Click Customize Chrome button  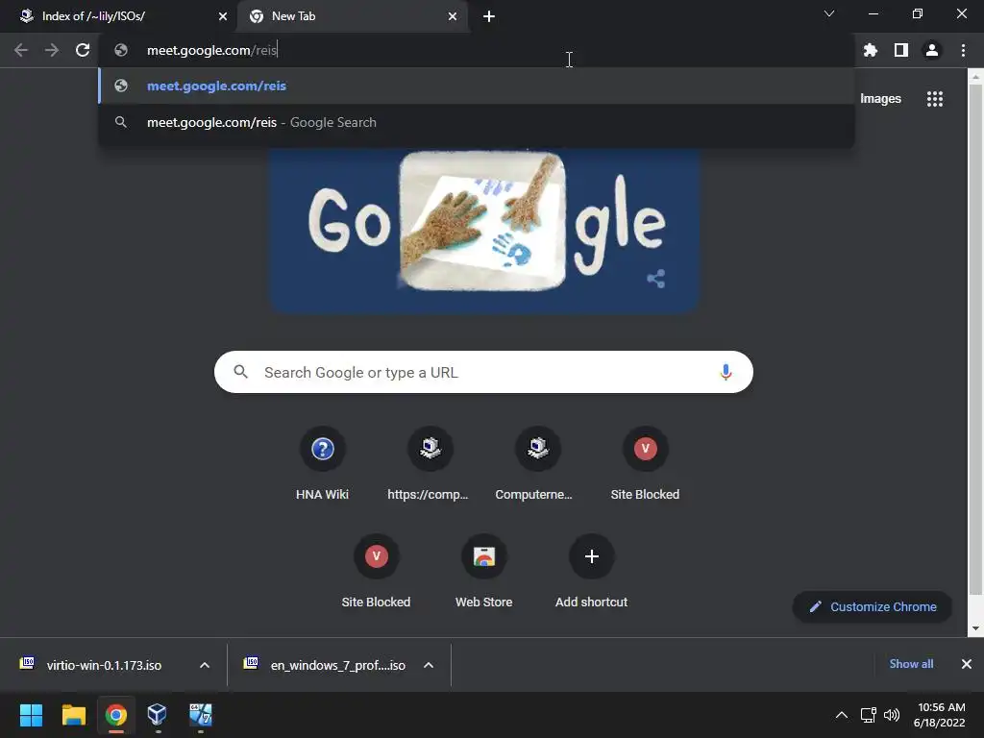click(873, 607)
